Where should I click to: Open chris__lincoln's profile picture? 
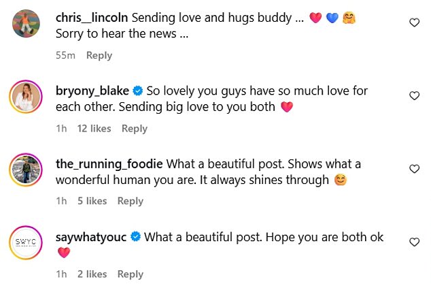pos(27,26)
